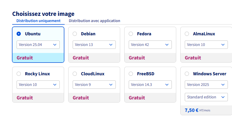Switch to Distribution uniquement tab

point(38,21)
